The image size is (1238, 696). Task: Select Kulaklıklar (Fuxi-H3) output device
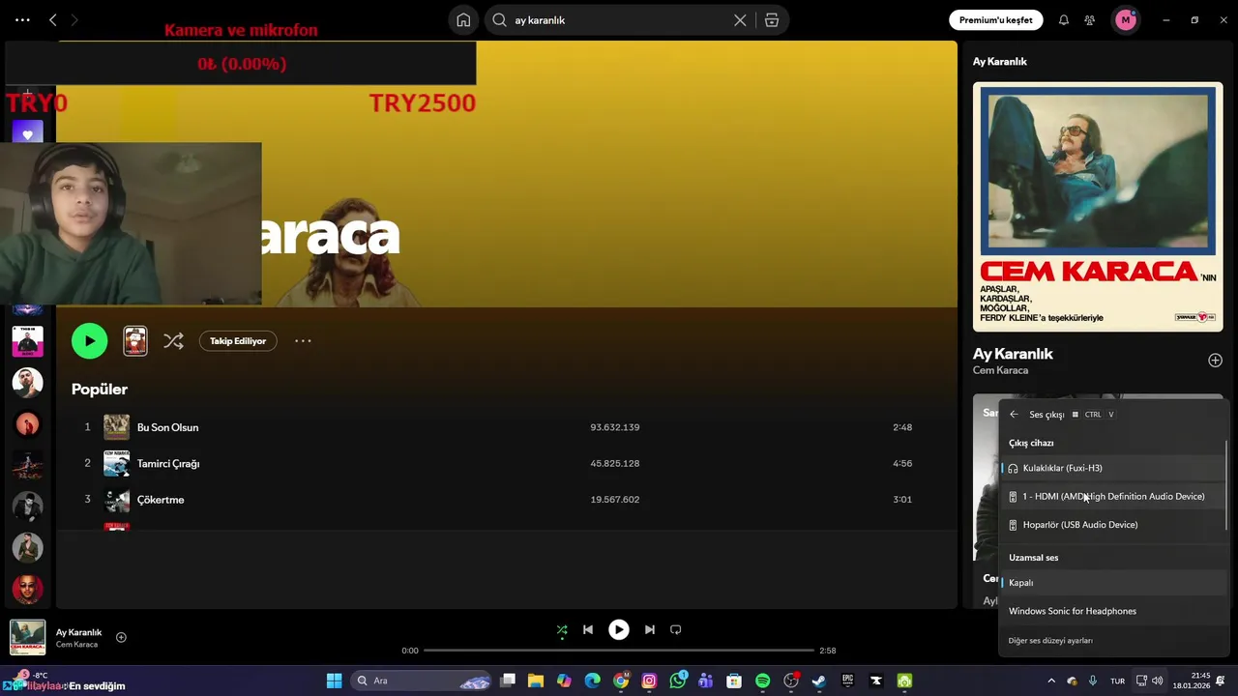pos(1113,468)
